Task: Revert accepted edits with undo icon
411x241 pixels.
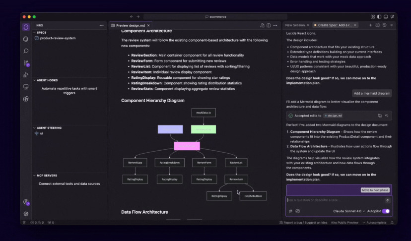Action: (387, 116)
